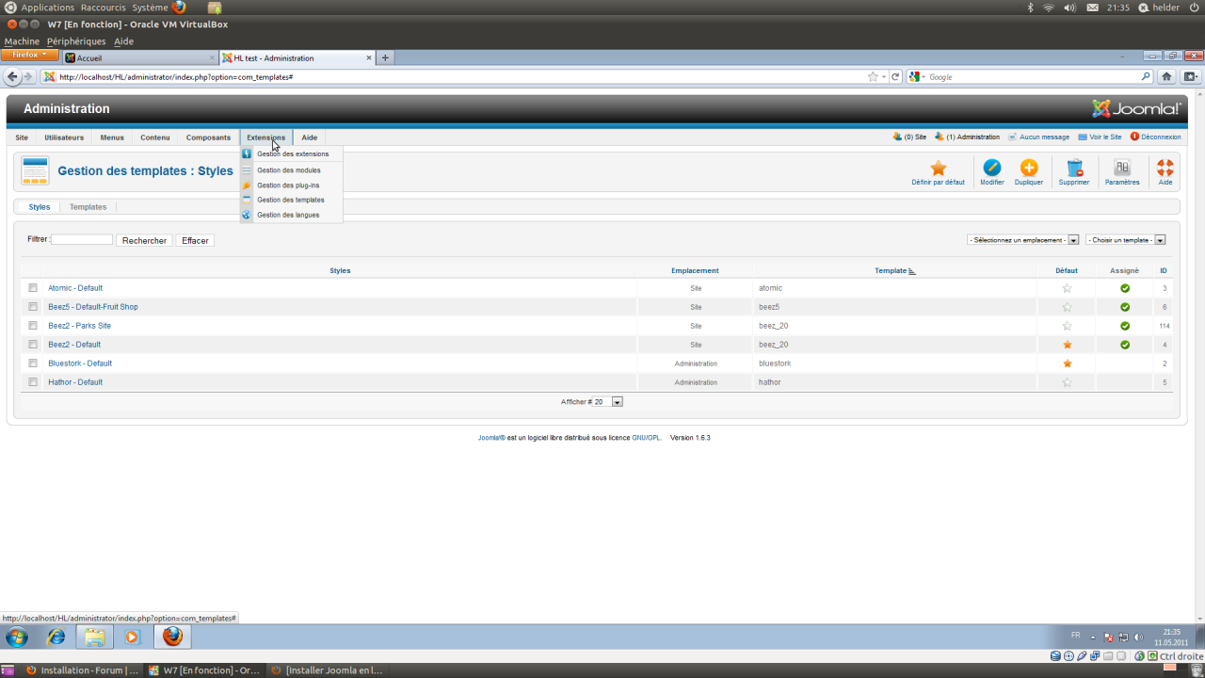Select Gestion des langues menu entry
Image resolution: width=1205 pixels, height=678 pixels.
point(287,216)
